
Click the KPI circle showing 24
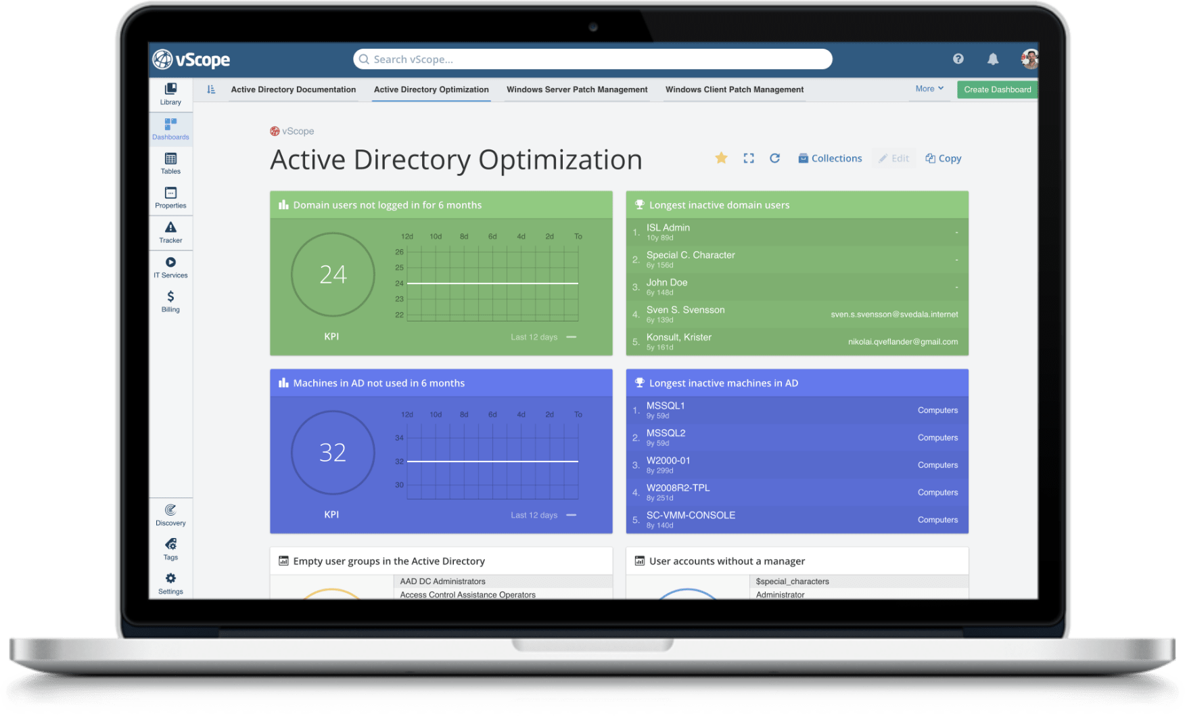332,274
